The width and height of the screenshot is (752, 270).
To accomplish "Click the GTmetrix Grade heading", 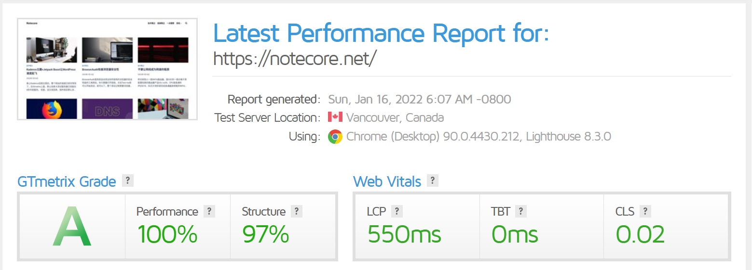I will (67, 181).
